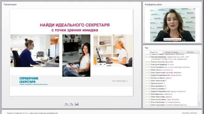204x114 pixels.
Task: Open the website link on the slide footer
Action: coord(120,81)
